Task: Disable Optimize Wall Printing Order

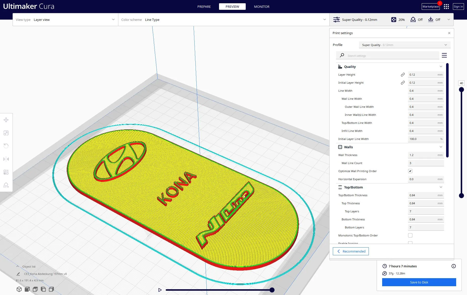Action: (410, 171)
